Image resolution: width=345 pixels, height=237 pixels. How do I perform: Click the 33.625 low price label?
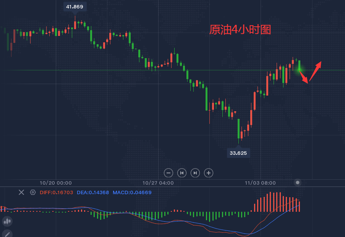click(238, 153)
